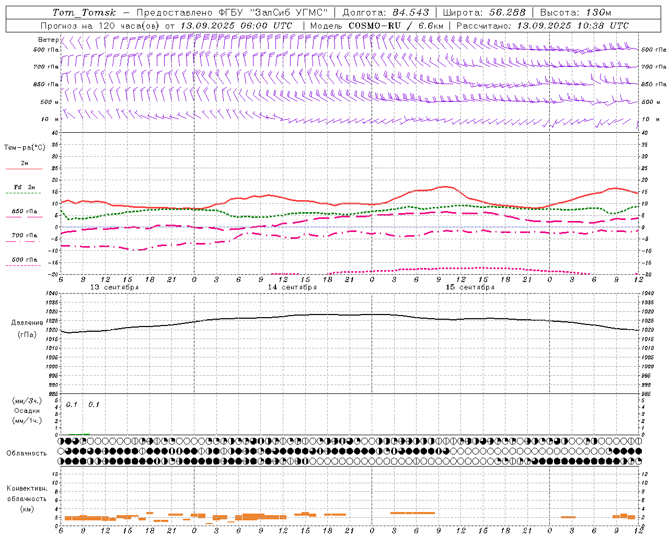This screenshot has width=669, height=535.
Task: Click the date label 14 сентября
Action: (292, 287)
